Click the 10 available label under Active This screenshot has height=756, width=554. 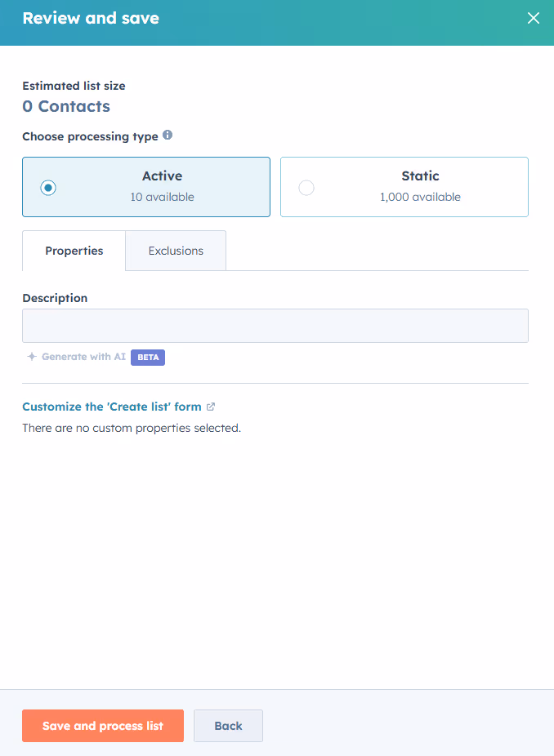click(162, 197)
